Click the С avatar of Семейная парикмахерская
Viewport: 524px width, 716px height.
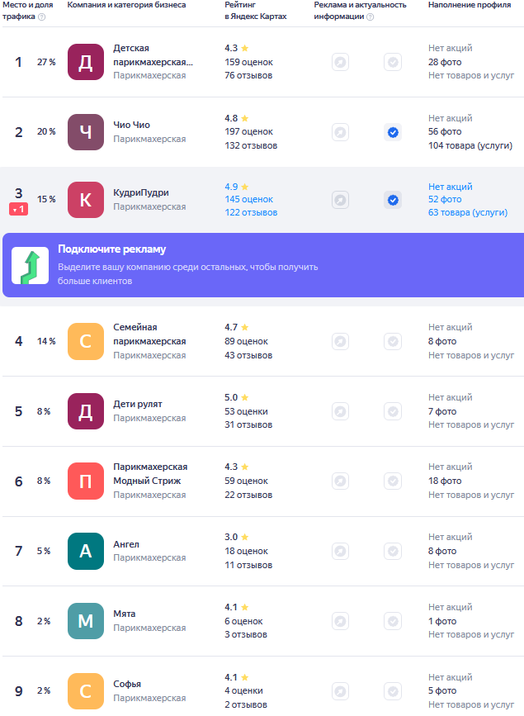(86, 342)
